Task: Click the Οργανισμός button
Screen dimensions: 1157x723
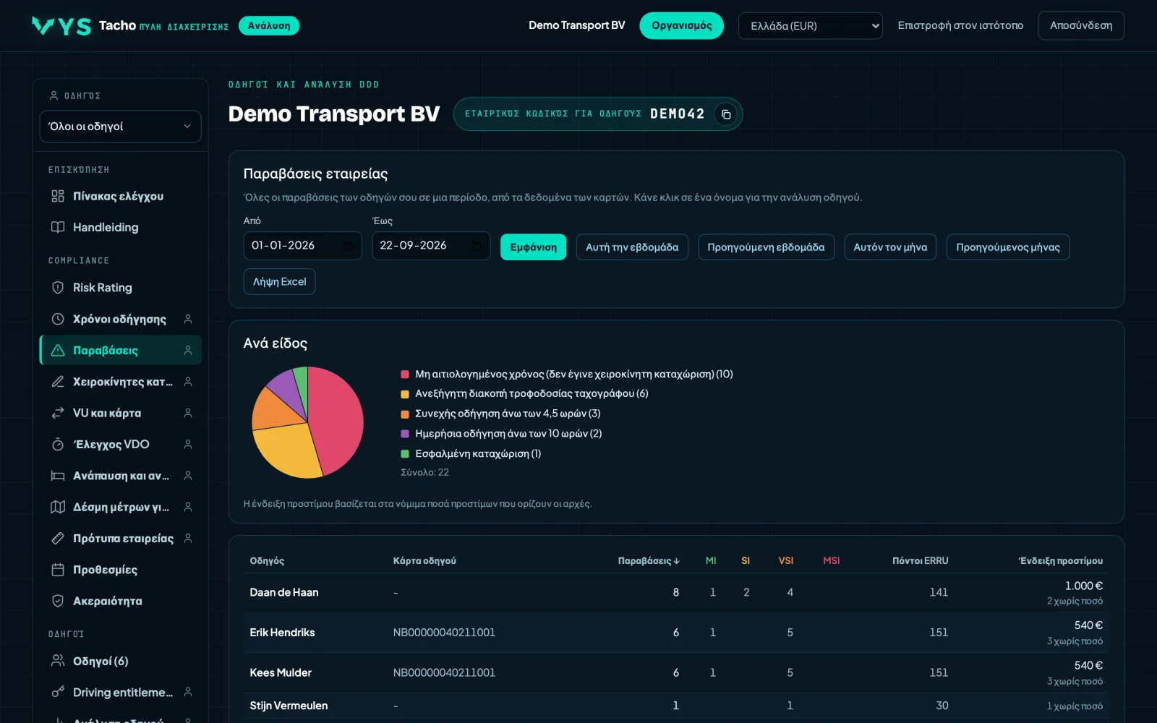Action: (682, 26)
